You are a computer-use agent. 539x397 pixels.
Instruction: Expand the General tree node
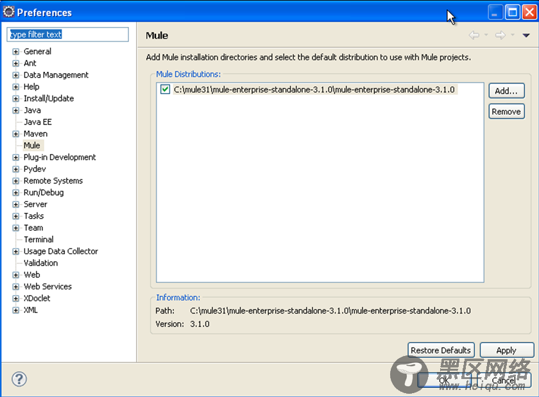point(15,51)
